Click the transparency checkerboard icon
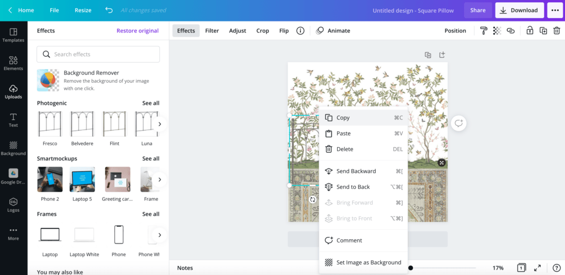 click(497, 31)
